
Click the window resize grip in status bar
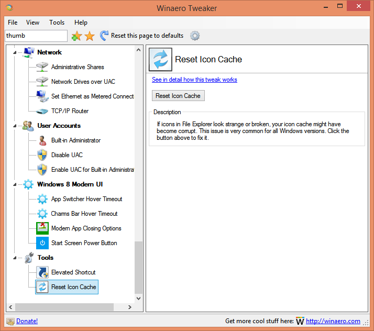(366, 323)
